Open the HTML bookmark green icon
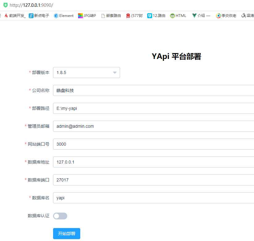254x241 pixels. pos(172,16)
